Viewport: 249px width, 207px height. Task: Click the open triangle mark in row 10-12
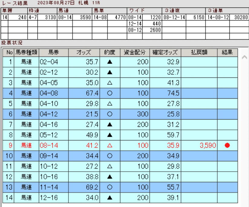[x=110, y=166]
